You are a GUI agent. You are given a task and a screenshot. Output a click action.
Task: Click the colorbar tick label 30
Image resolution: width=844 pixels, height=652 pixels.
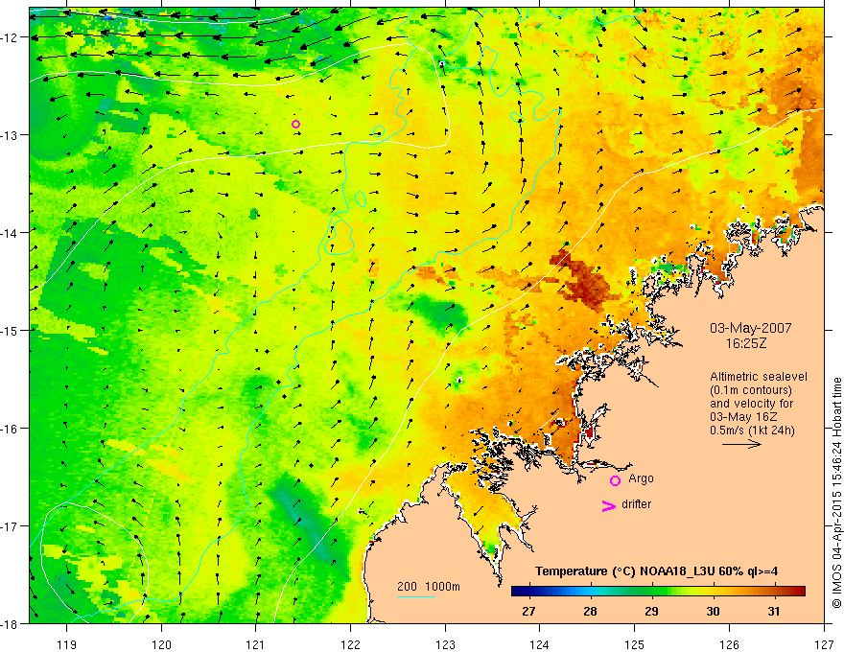[x=713, y=611]
